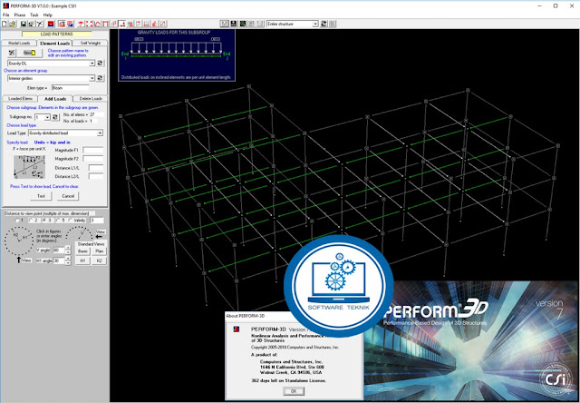Click the PERFORM-3D version 7 splash image
Image resolution: width=580 pixels, height=403 pixels.
click(471, 340)
